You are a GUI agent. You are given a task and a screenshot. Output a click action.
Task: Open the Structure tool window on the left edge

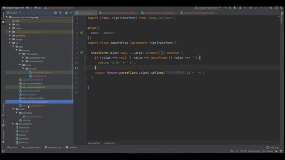pyautogui.click(x=3, y=109)
